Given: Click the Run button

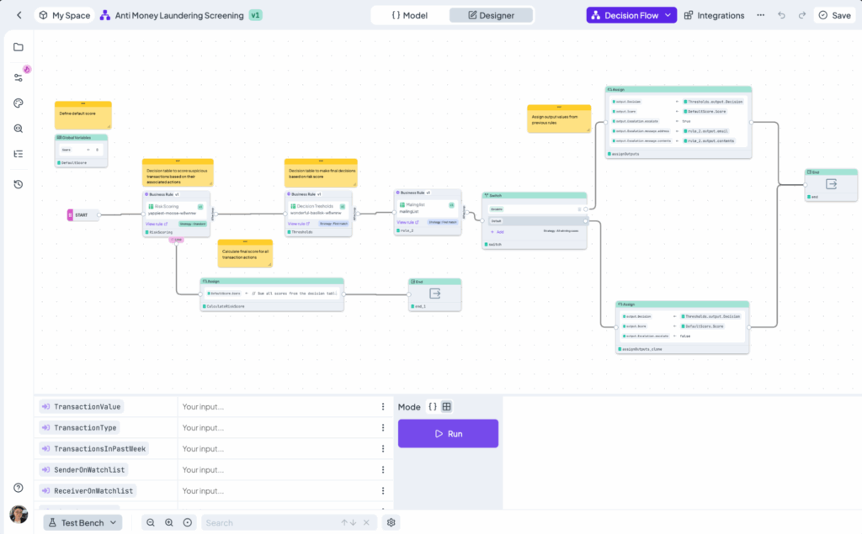Looking at the screenshot, I should point(448,433).
